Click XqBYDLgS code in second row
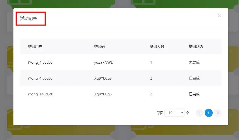The width and height of the screenshot is (239, 140). 103,78
